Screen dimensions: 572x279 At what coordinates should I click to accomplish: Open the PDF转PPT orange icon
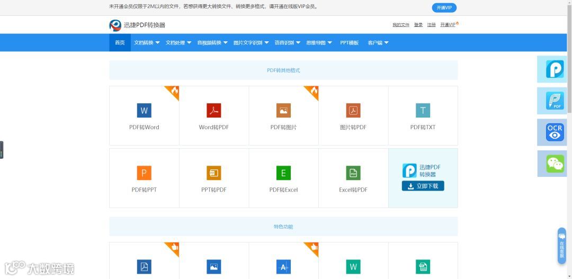pos(144,173)
